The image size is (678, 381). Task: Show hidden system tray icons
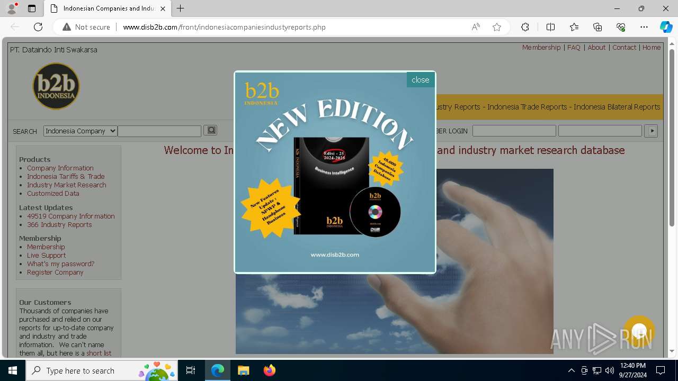coord(571,370)
